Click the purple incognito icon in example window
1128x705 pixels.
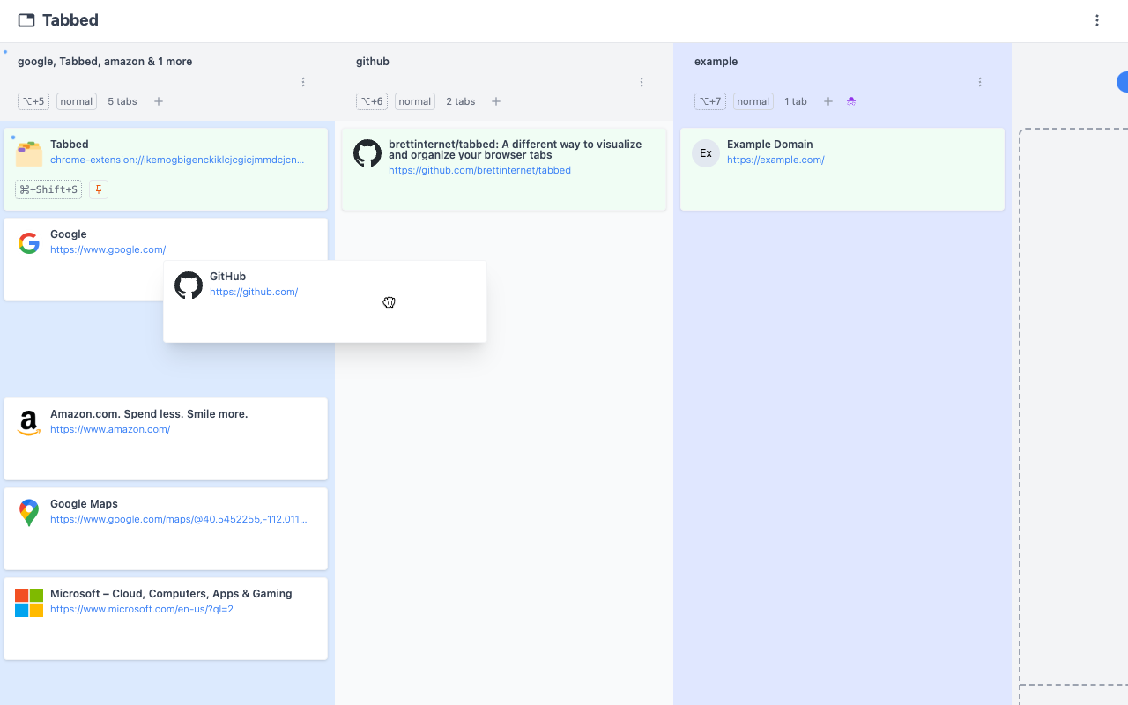coord(851,101)
